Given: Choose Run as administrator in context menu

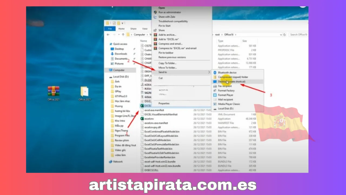Looking at the screenshot, I should point(169,12).
